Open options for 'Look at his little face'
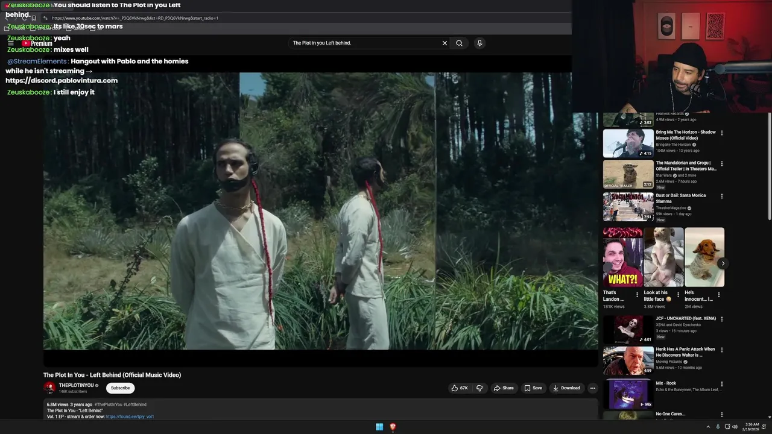 click(678, 295)
